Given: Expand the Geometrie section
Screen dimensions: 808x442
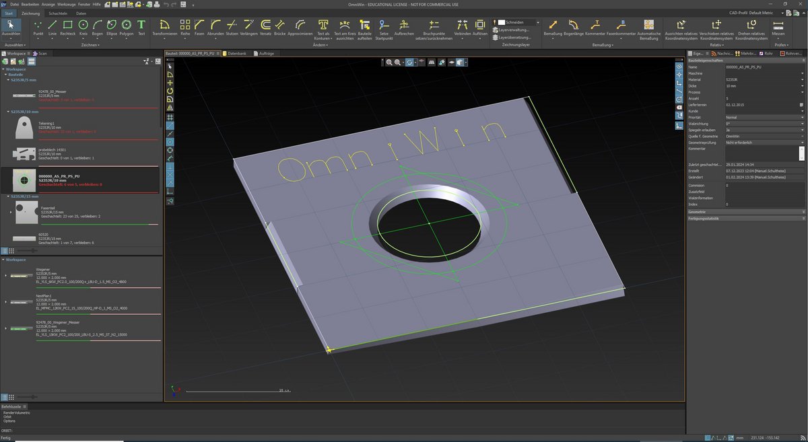Looking at the screenshot, I should (x=745, y=212).
